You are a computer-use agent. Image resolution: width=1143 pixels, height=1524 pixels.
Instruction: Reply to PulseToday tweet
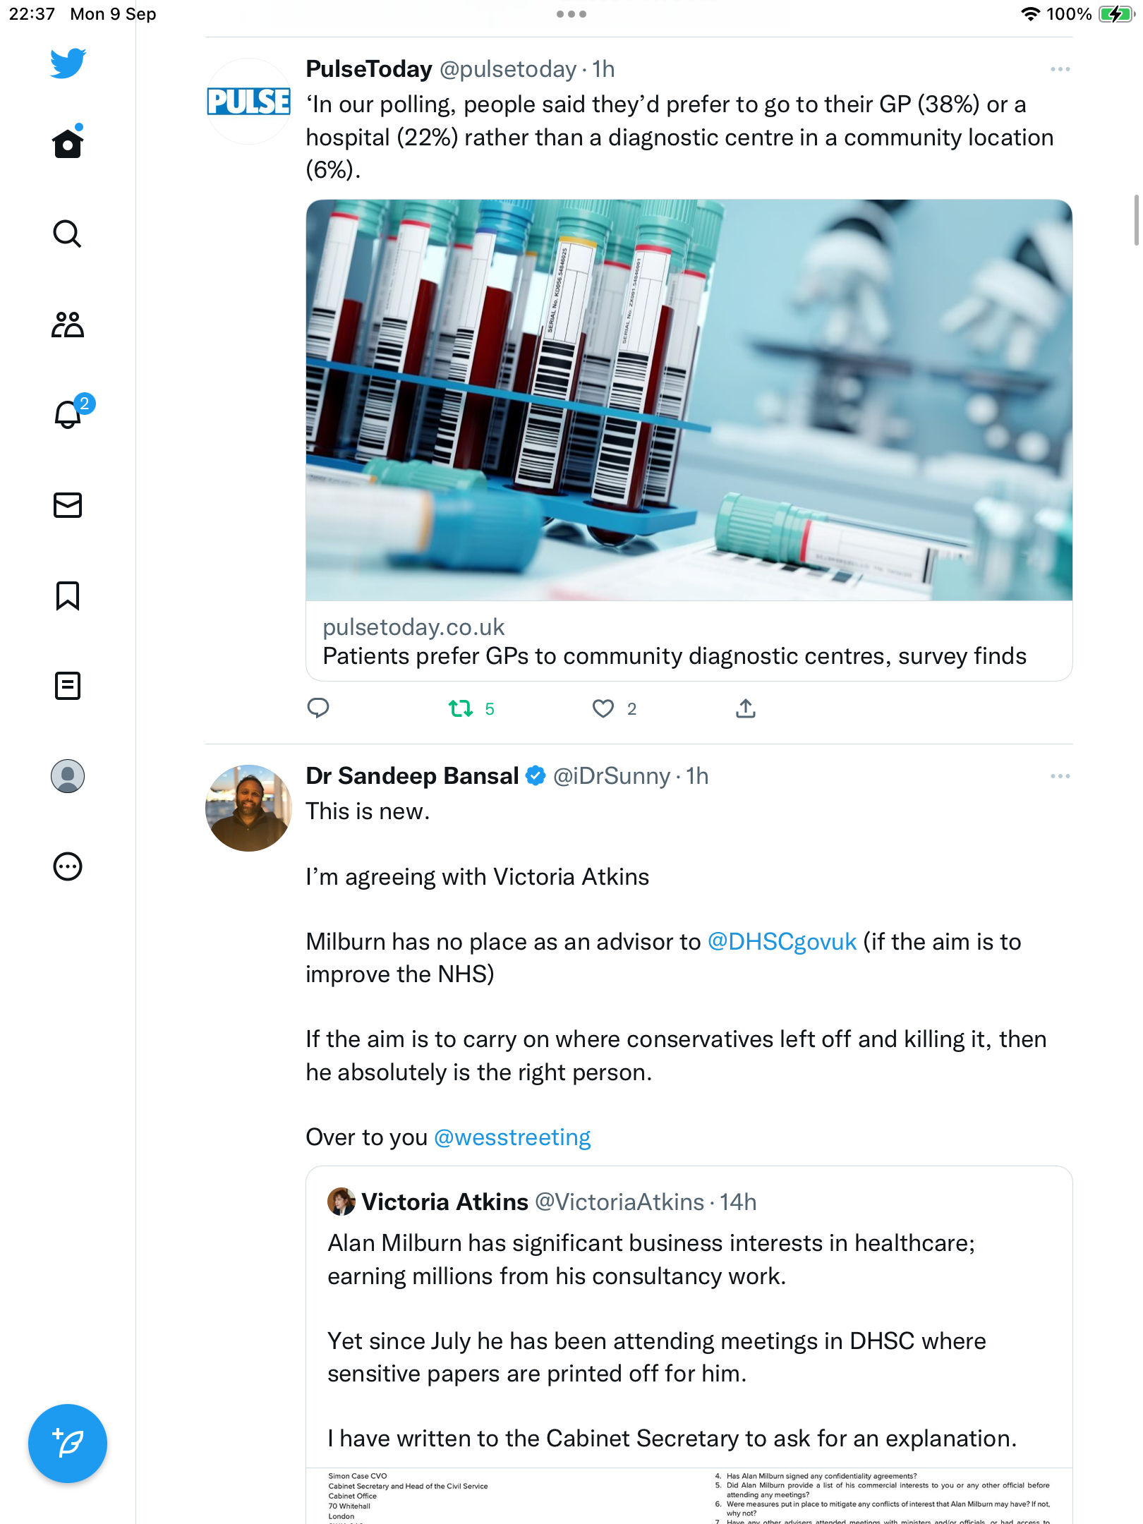click(318, 708)
